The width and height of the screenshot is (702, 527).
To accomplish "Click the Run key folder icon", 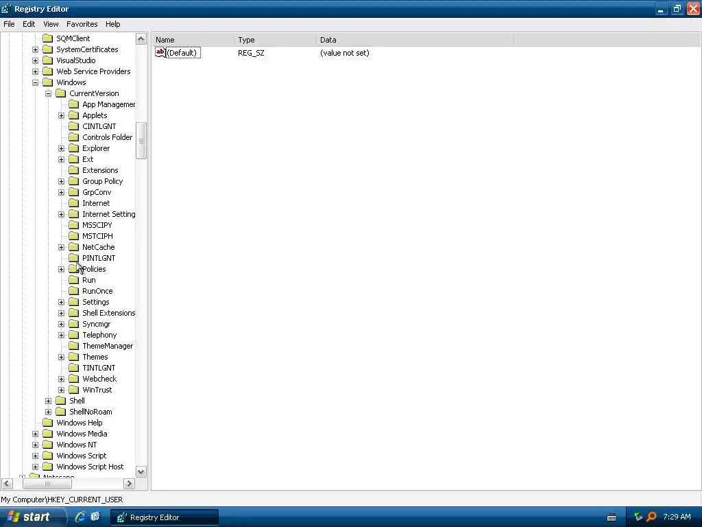I will 74,280.
